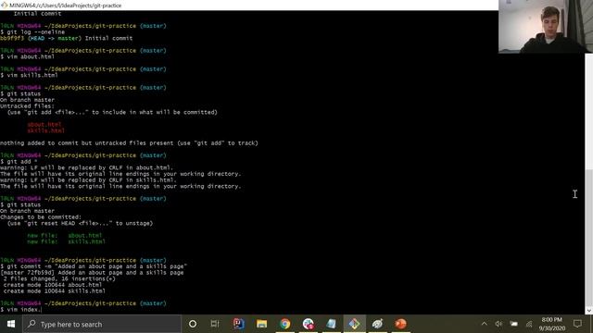Screen dimensions: 593x333
Task: Click the 'Untracked files:' line
Action: click(27, 106)
